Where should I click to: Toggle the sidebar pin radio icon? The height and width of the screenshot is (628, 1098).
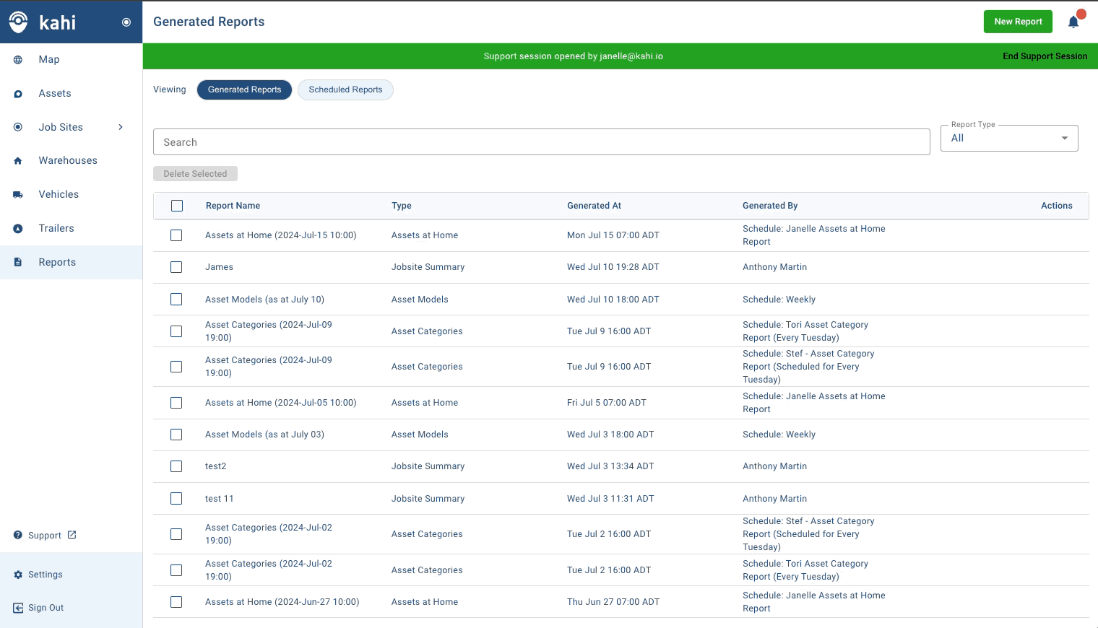(126, 22)
